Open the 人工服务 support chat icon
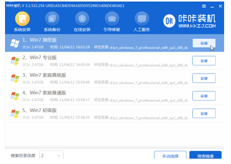The image size is (231, 164). (142, 19)
